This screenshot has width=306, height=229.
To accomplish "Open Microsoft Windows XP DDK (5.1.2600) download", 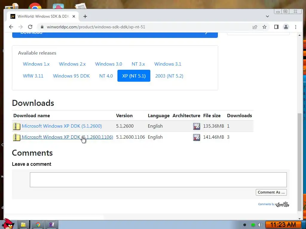I will coord(62,126).
